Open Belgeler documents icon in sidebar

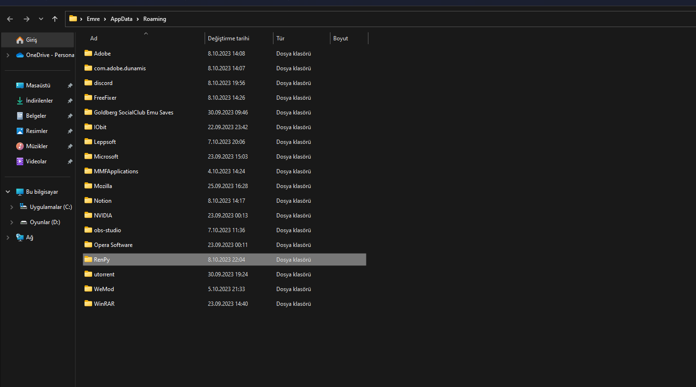point(20,116)
